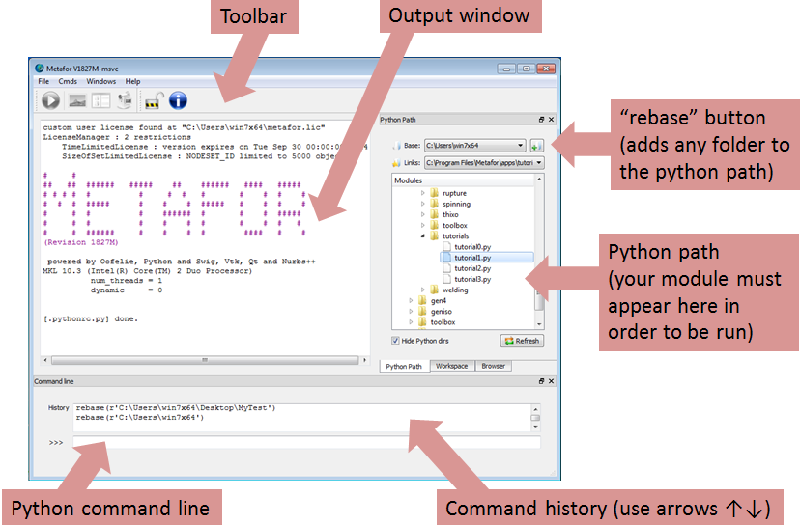
Task: Maximize the Metafor window
Action: [x=526, y=69]
